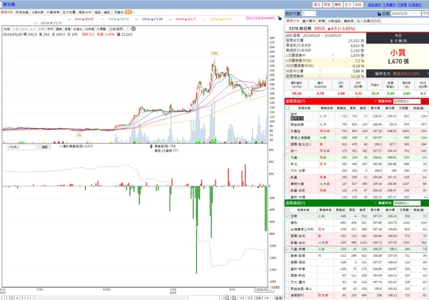The height and width of the screenshot is (300, 429).
Task: Open the 關鍵券商 dropdown in the buy header
Action: pos(406,102)
